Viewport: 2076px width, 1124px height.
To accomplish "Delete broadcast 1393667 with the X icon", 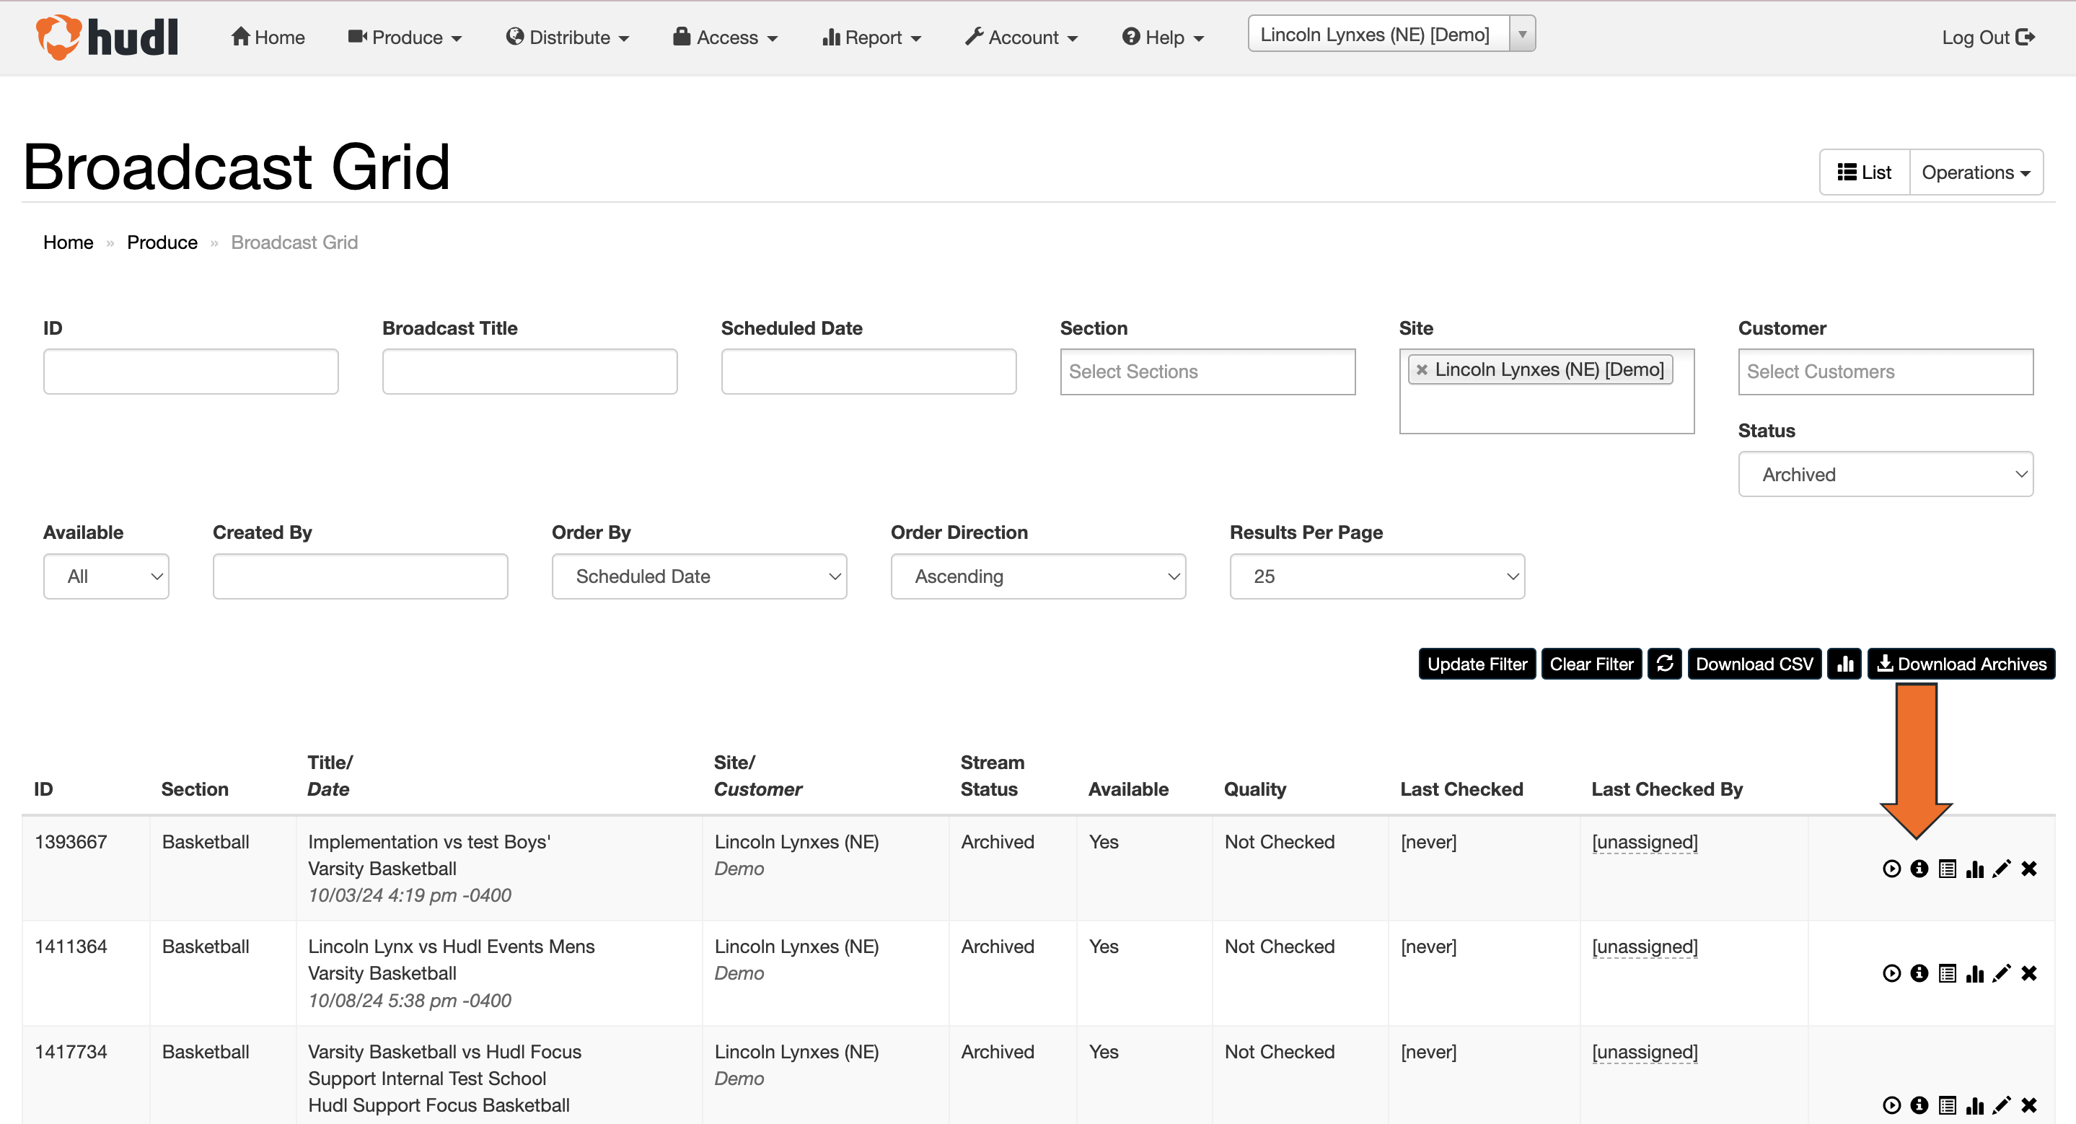I will [x=2029, y=869].
